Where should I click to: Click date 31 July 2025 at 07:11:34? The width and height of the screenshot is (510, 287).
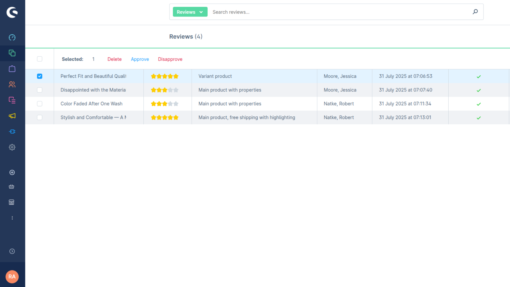point(405,104)
